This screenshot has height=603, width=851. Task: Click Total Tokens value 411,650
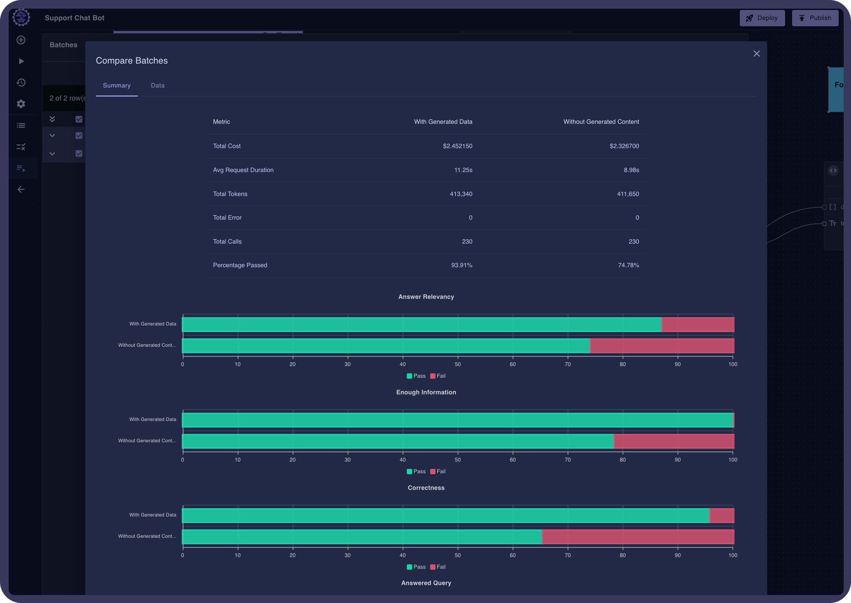[628, 194]
